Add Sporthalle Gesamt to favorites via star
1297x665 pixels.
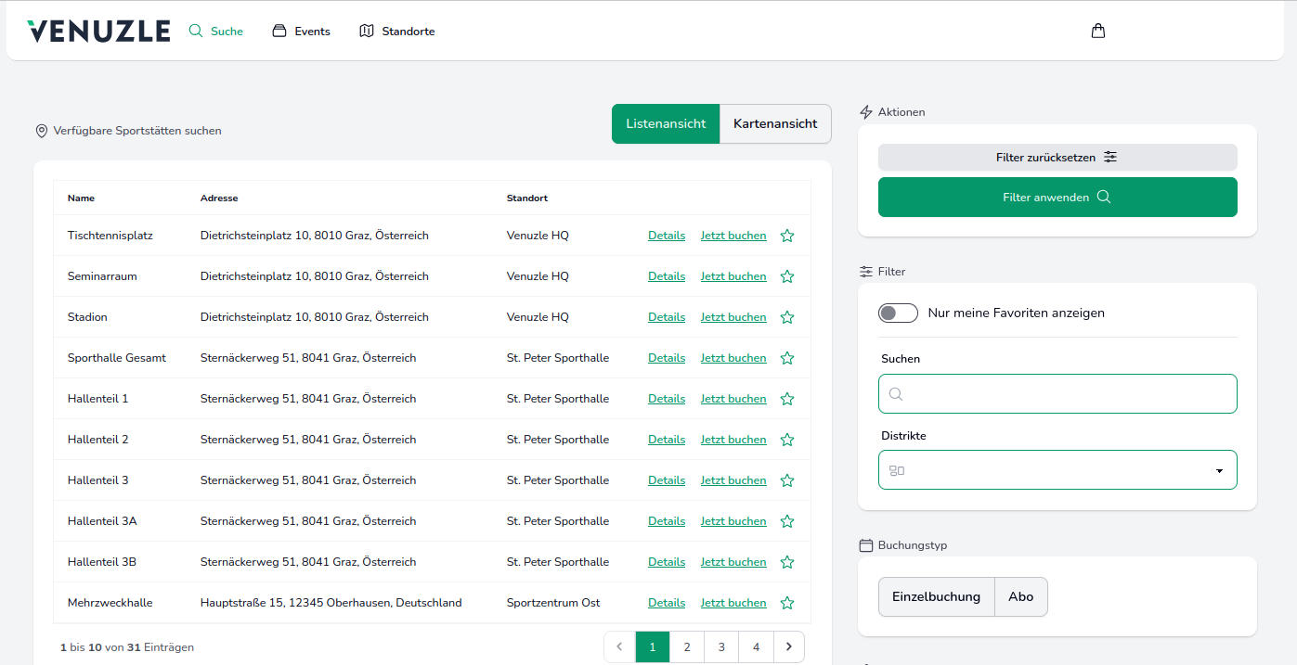[x=787, y=358]
